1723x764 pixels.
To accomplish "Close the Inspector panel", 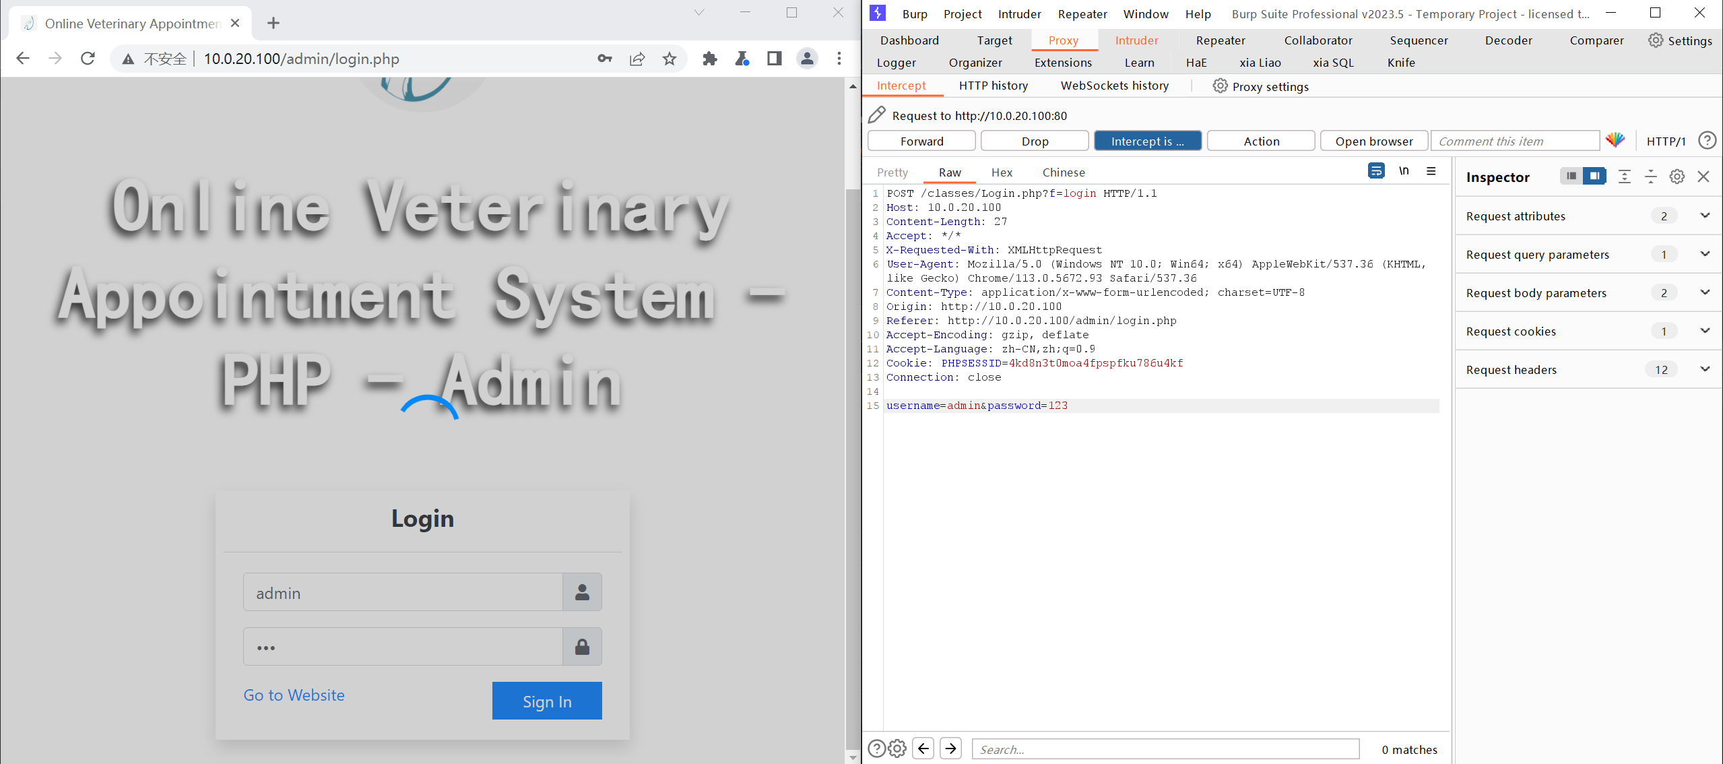I will click(1703, 177).
